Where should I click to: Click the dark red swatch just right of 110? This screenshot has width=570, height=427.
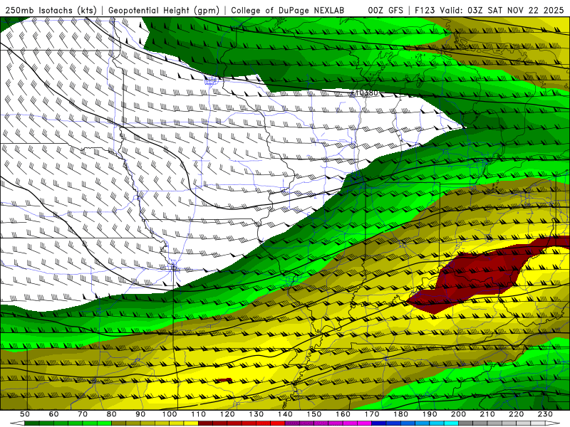205,423
